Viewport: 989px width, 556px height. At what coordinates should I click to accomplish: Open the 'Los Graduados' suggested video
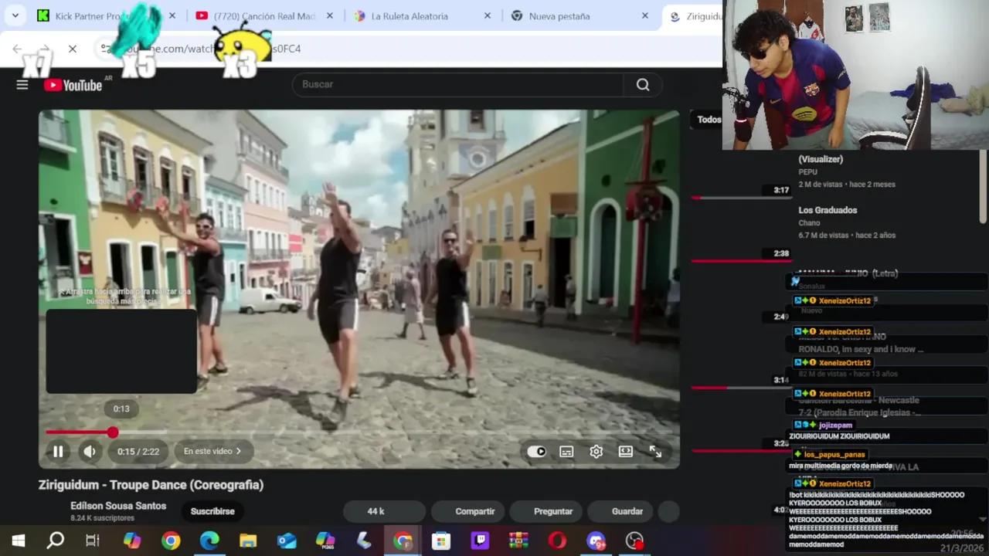click(828, 210)
